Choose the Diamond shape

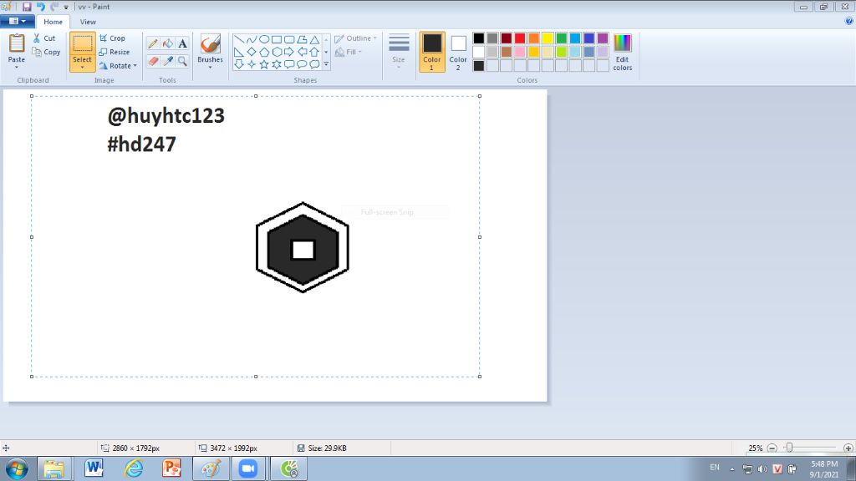(x=251, y=52)
